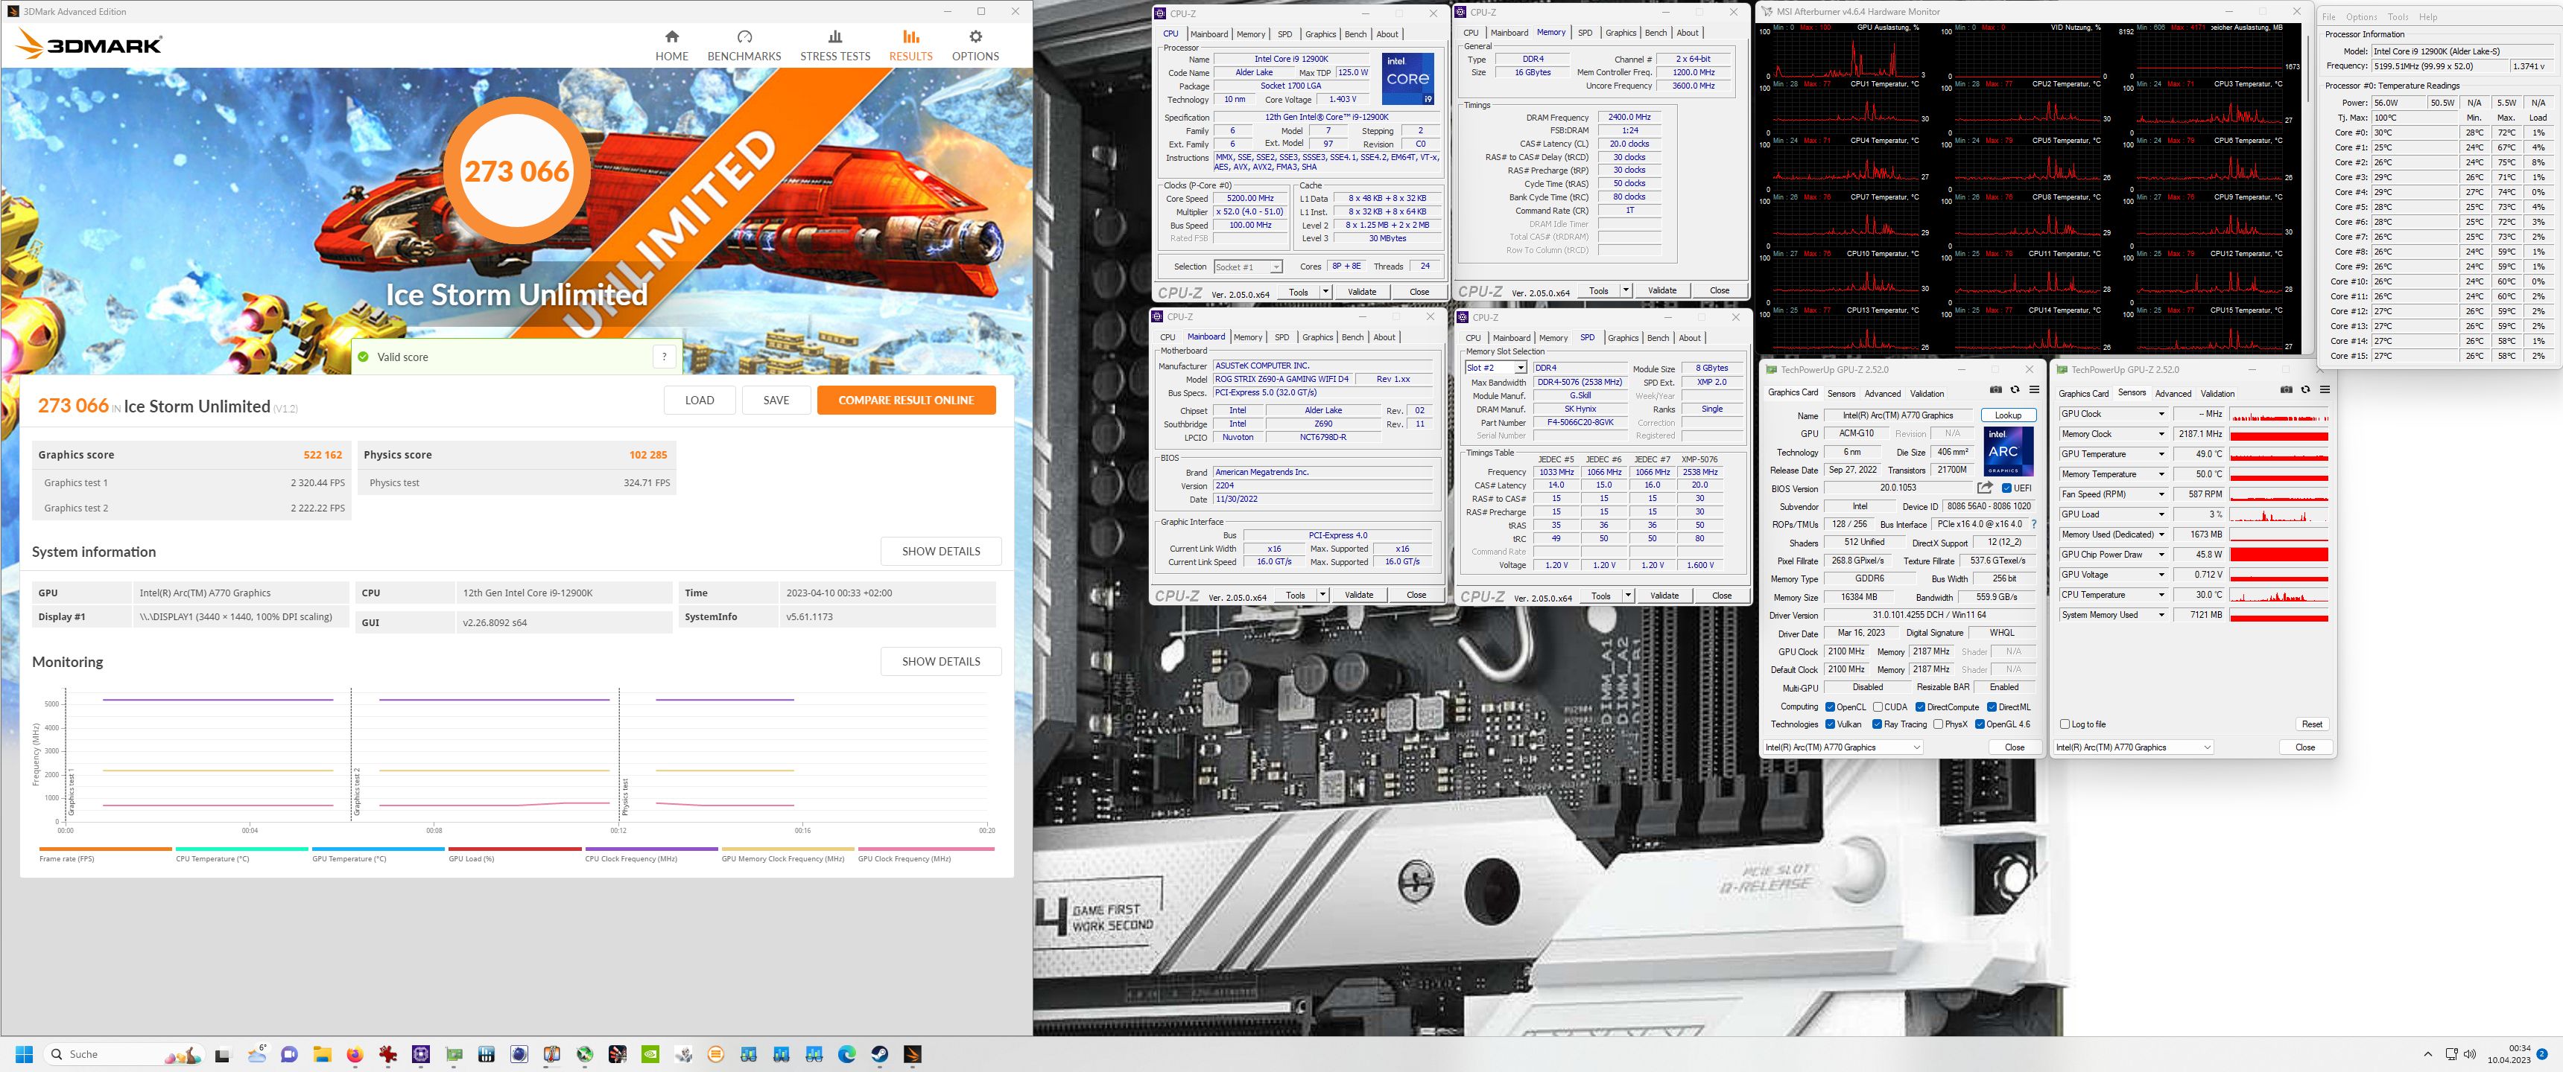Click the taskbar Suche search box

124,1054
